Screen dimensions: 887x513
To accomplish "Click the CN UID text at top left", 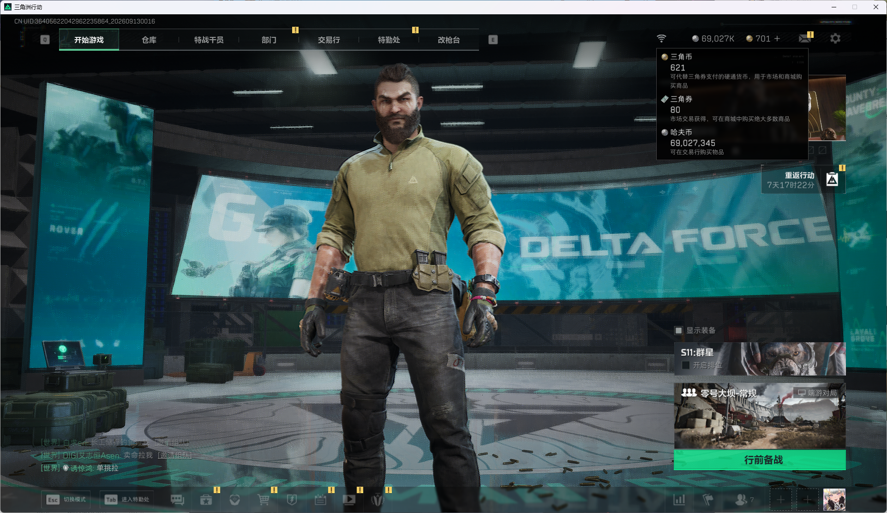I will [x=84, y=21].
